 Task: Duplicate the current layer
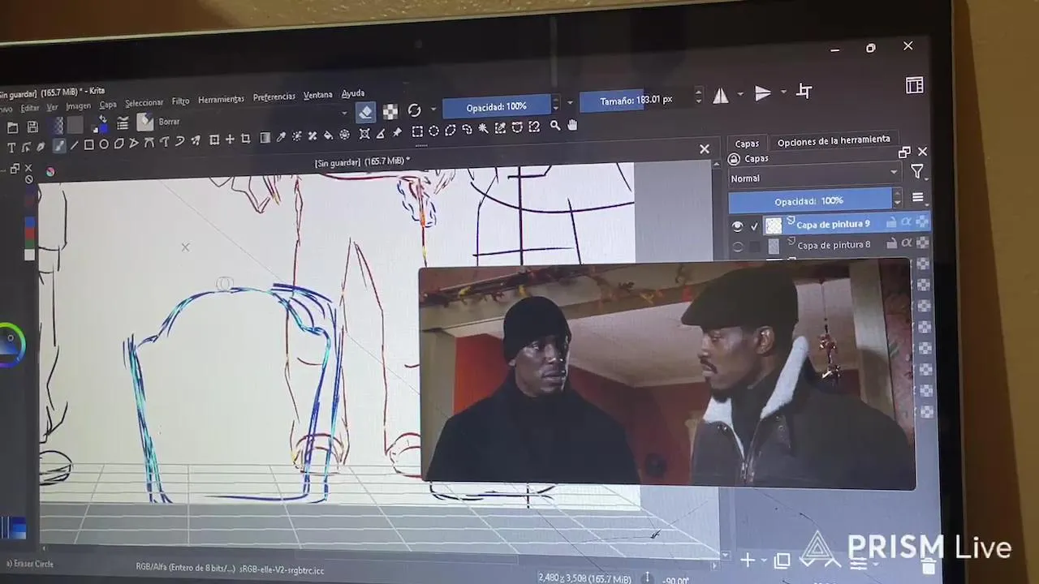coord(782,560)
